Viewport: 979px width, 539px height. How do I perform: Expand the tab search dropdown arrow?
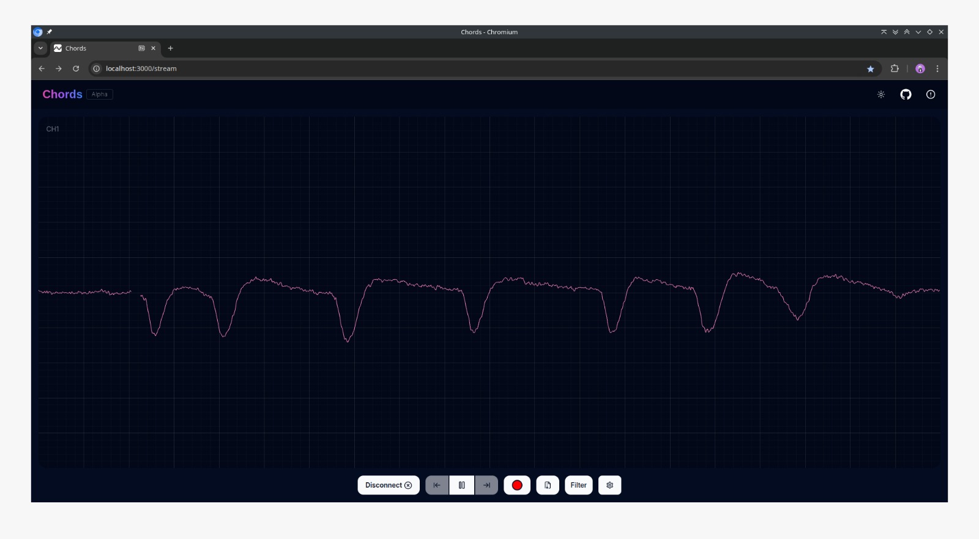click(40, 48)
